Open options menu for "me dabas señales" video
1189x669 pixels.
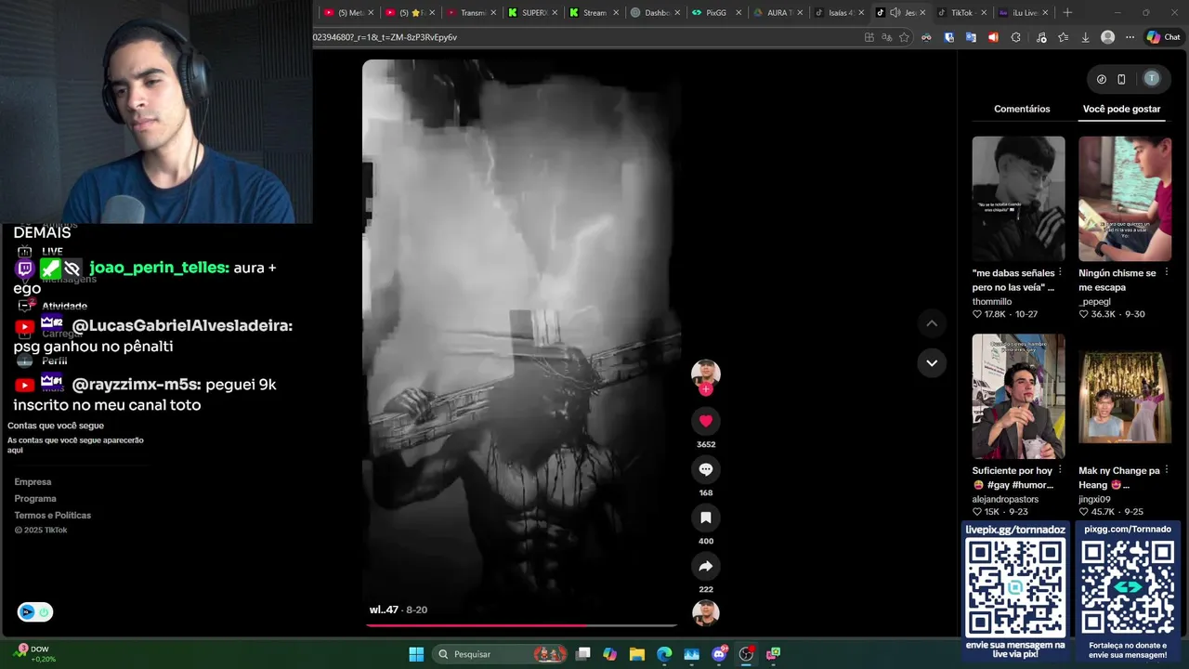click(1060, 272)
